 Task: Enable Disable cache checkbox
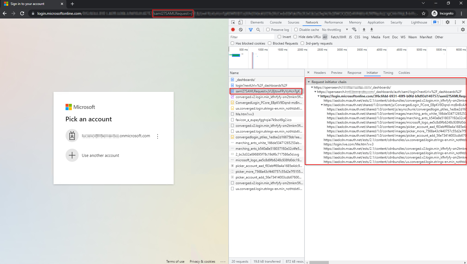pos(296,30)
